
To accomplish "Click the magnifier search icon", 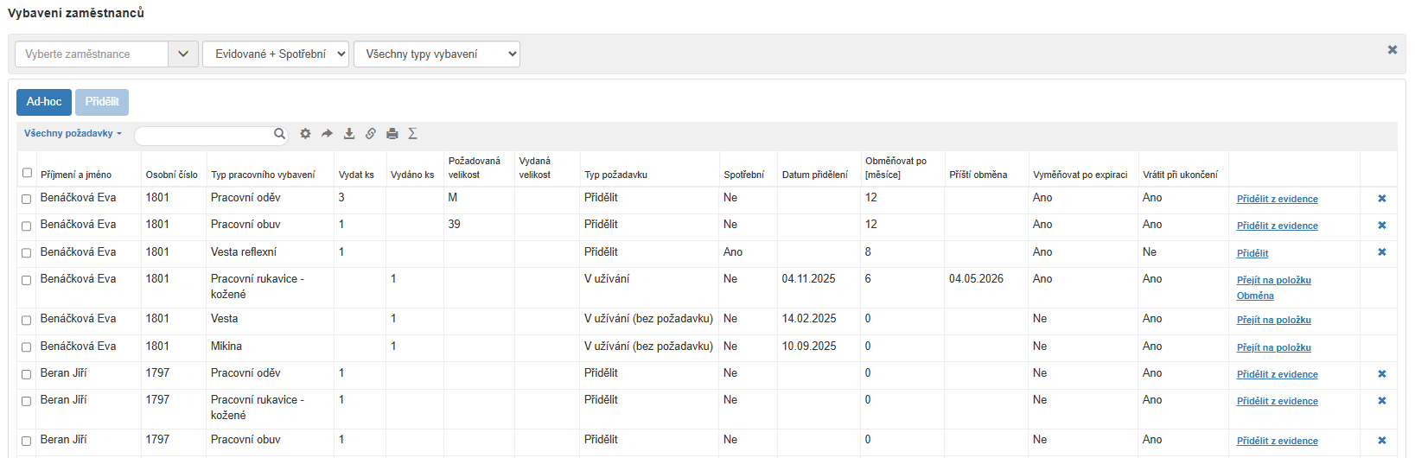I will pyautogui.click(x=279, y=134).
